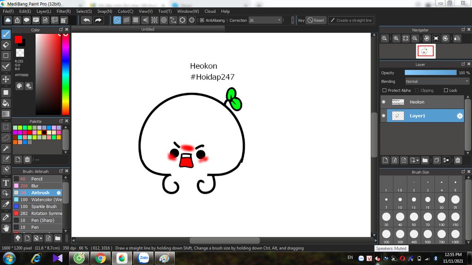This screenshot has height=265, width=472.
Task: Click the Navigator preview thumbnail
Action: click(425, 51)
